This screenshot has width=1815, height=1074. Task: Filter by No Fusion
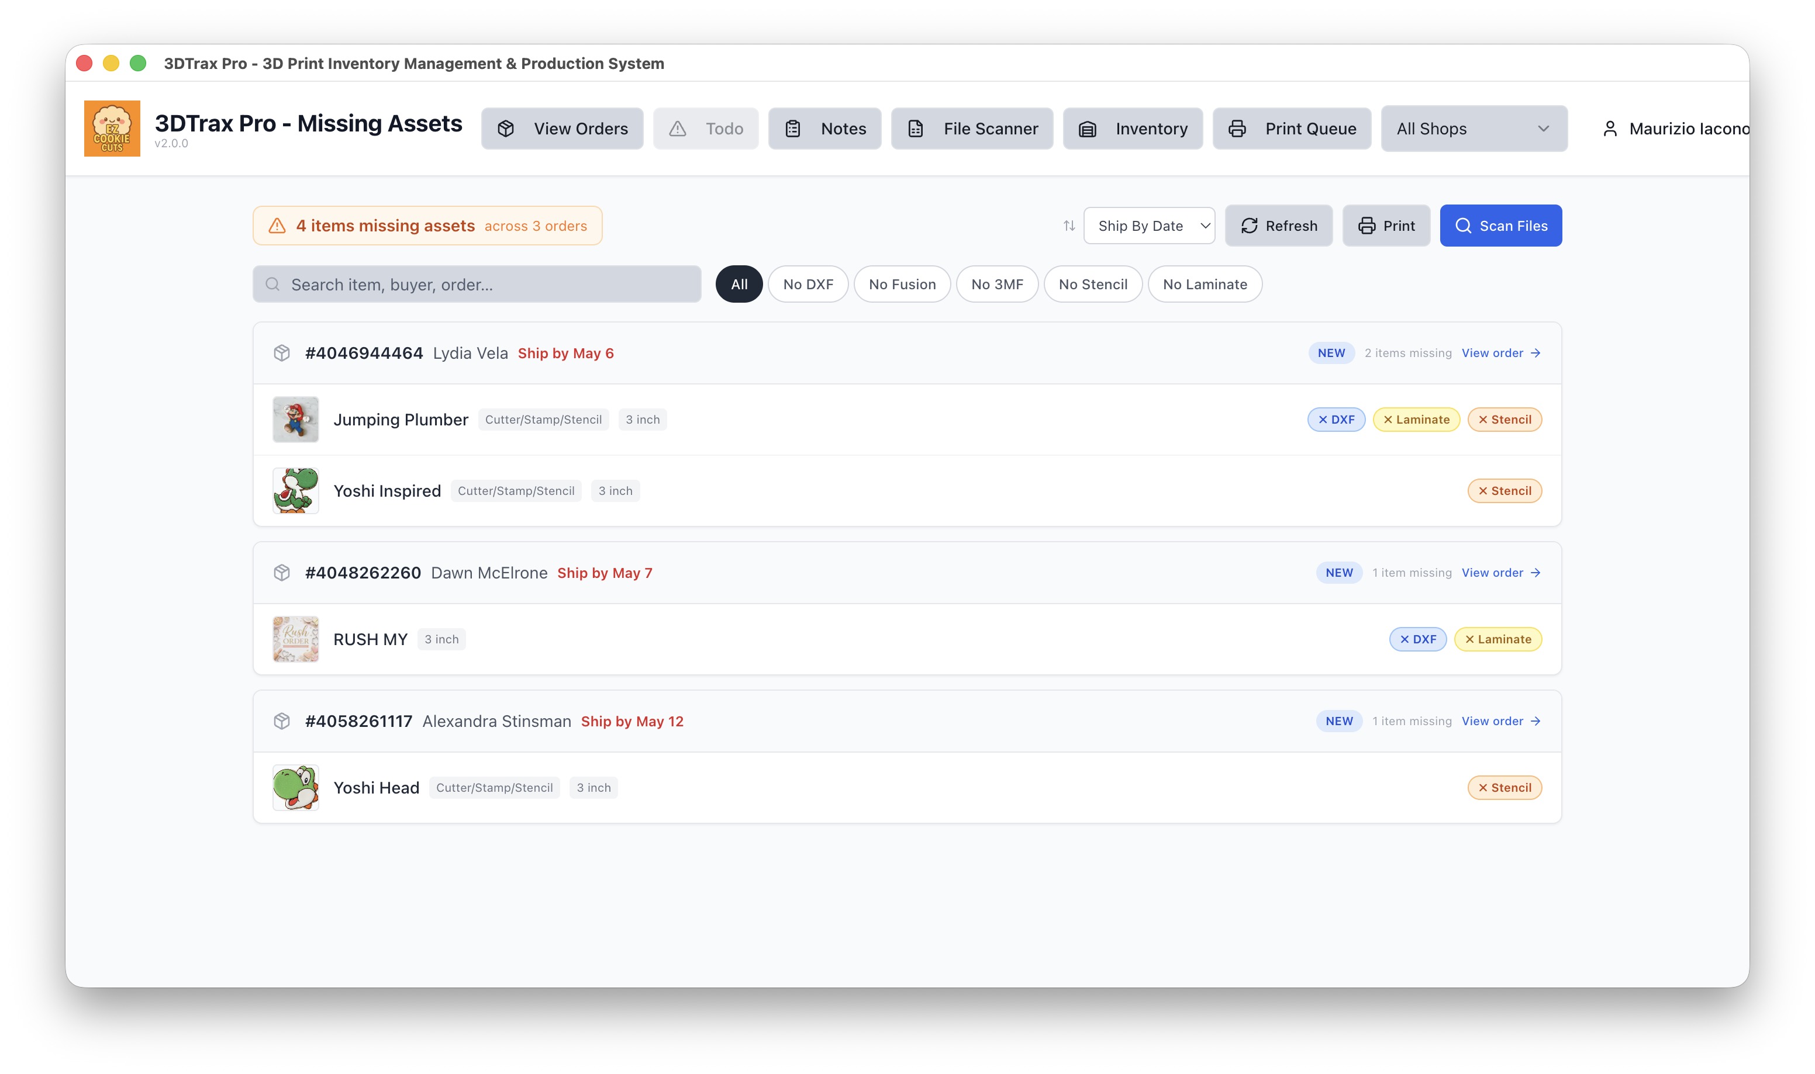tap(902, 285)
